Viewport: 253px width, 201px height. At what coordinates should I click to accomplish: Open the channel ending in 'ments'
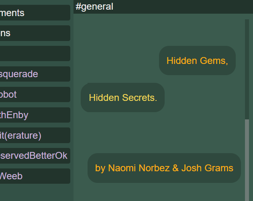tap(35, 13)
